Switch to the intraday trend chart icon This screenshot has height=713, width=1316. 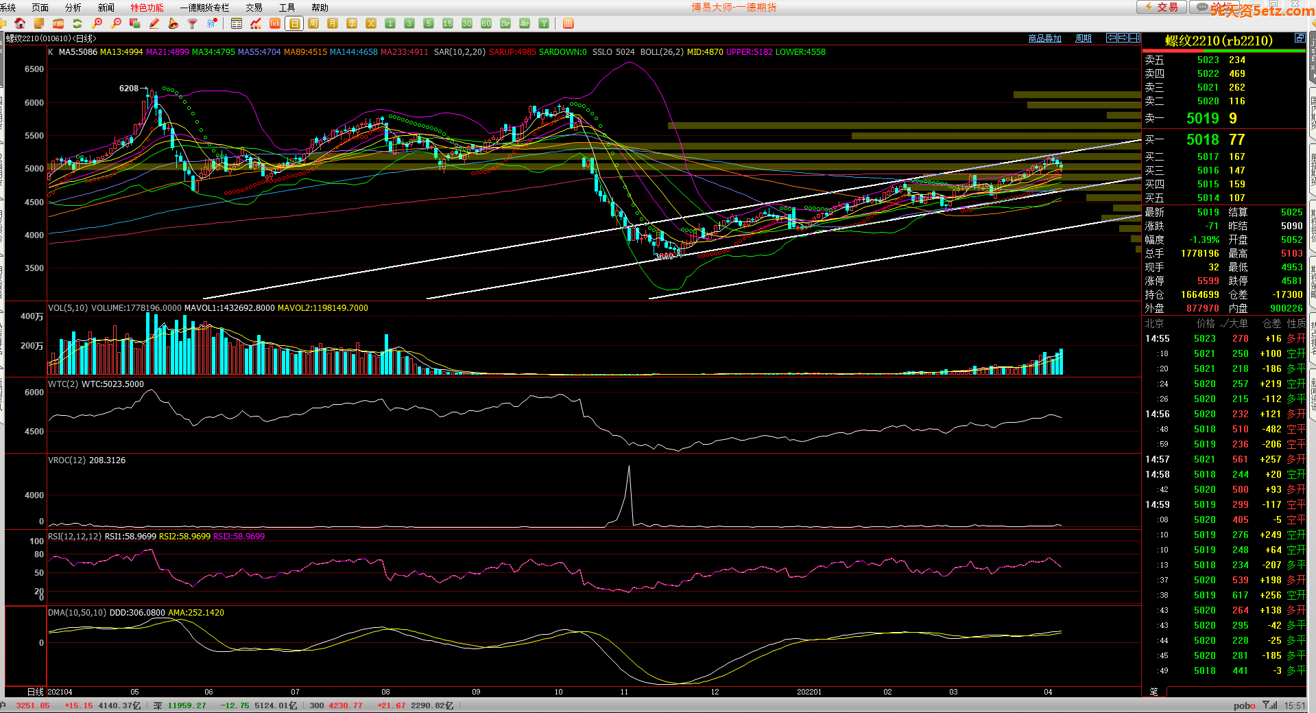tap(256, 23)
